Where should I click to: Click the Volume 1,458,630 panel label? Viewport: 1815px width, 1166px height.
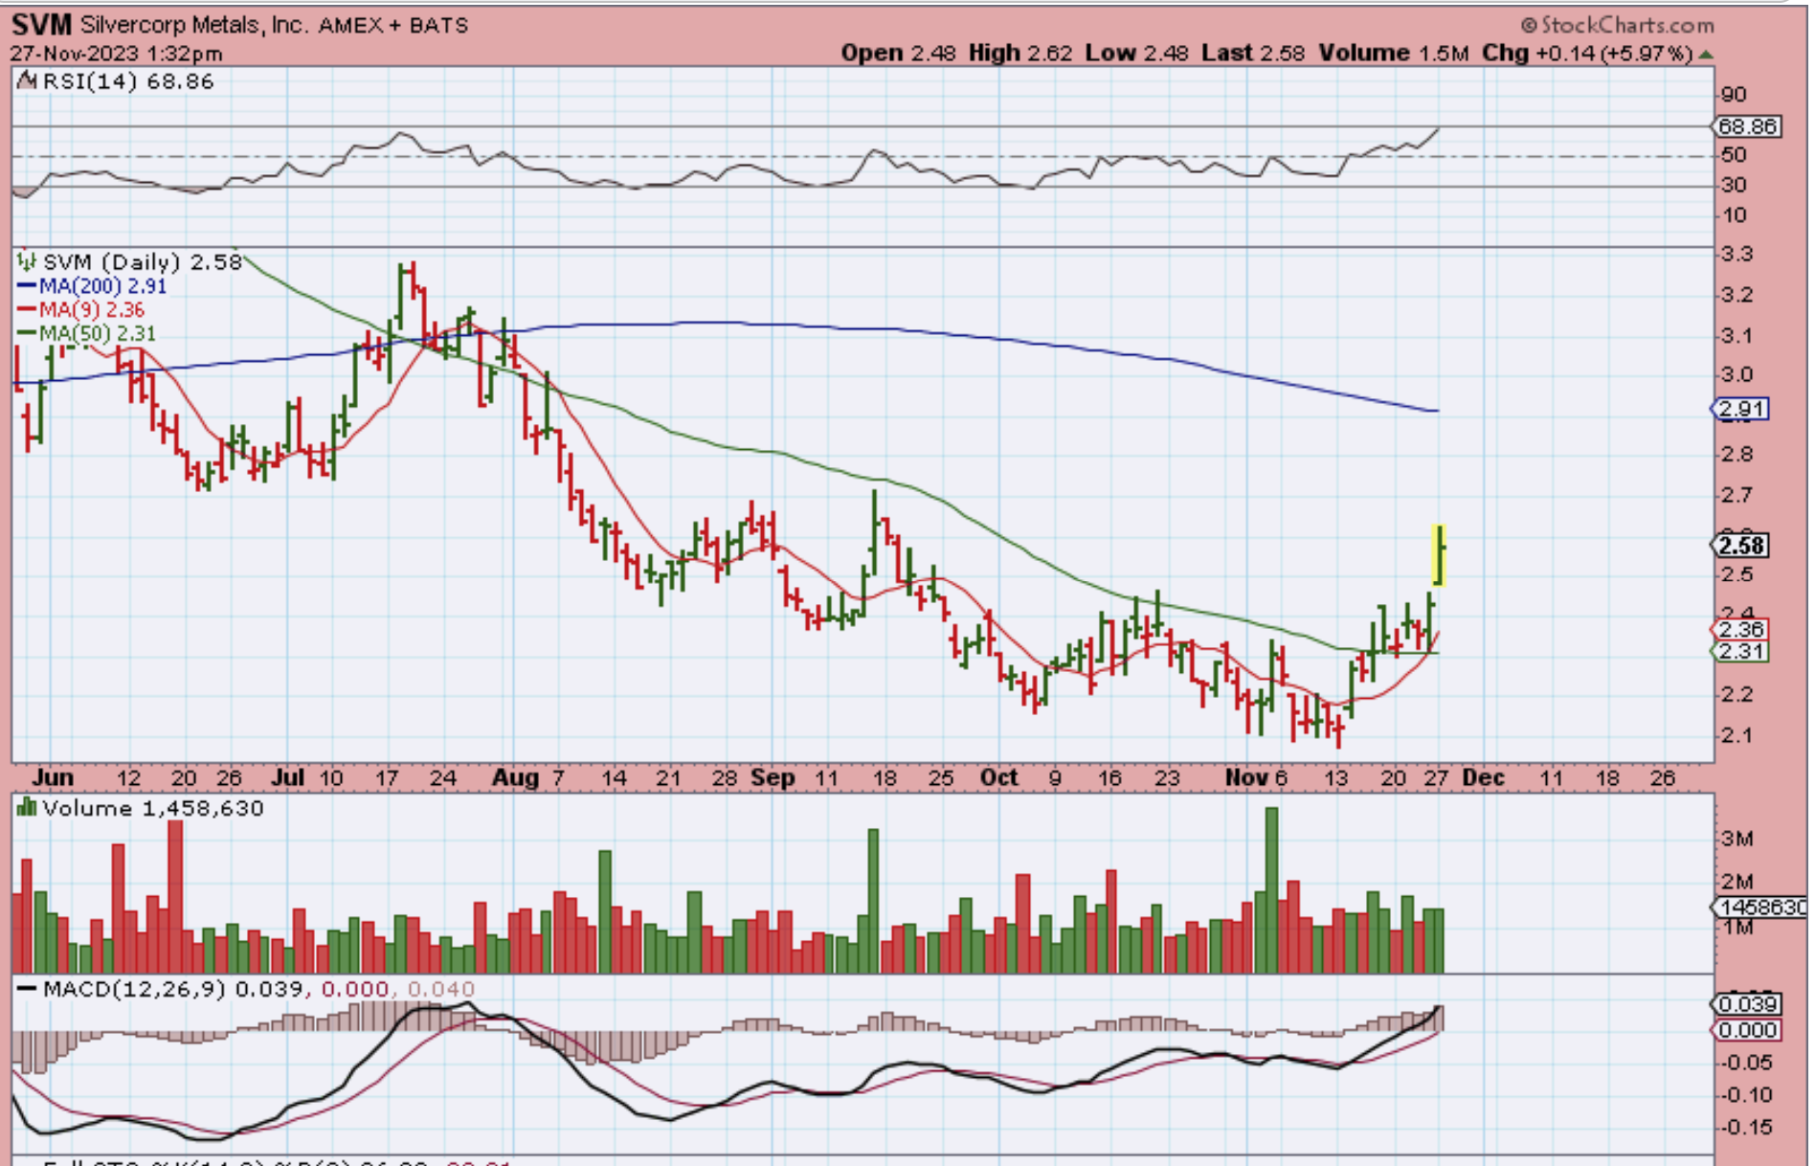coord(153,808)
